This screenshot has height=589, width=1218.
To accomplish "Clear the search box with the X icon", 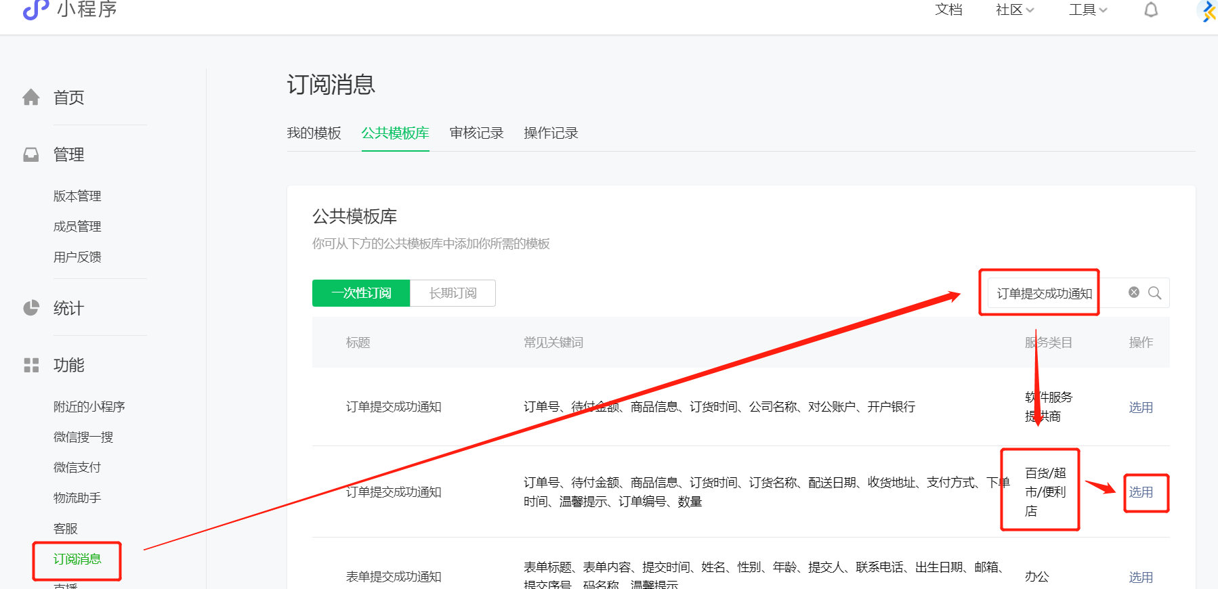I will [x=1134, y=292].
